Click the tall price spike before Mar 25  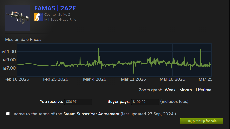coord(200,49)
